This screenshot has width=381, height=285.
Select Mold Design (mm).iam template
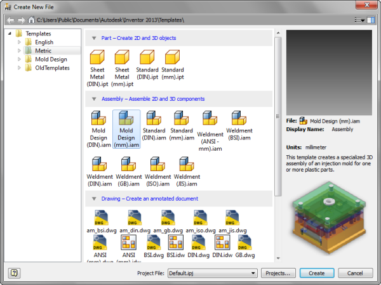coord(126,129)
